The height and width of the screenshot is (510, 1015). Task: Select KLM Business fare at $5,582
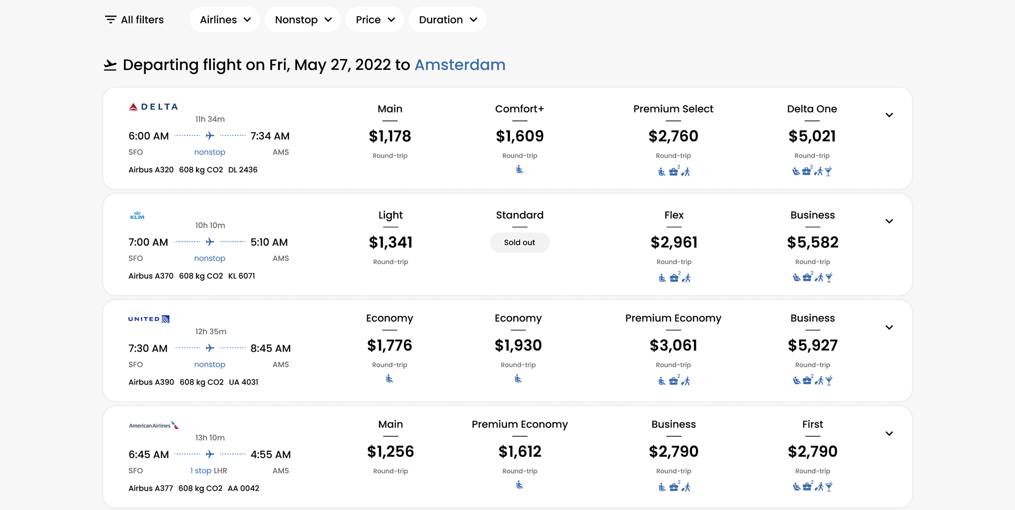pyautogui.click(x=813, y=242)
